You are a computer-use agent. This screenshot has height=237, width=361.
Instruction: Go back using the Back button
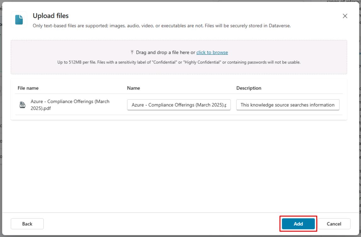point(27,224)
